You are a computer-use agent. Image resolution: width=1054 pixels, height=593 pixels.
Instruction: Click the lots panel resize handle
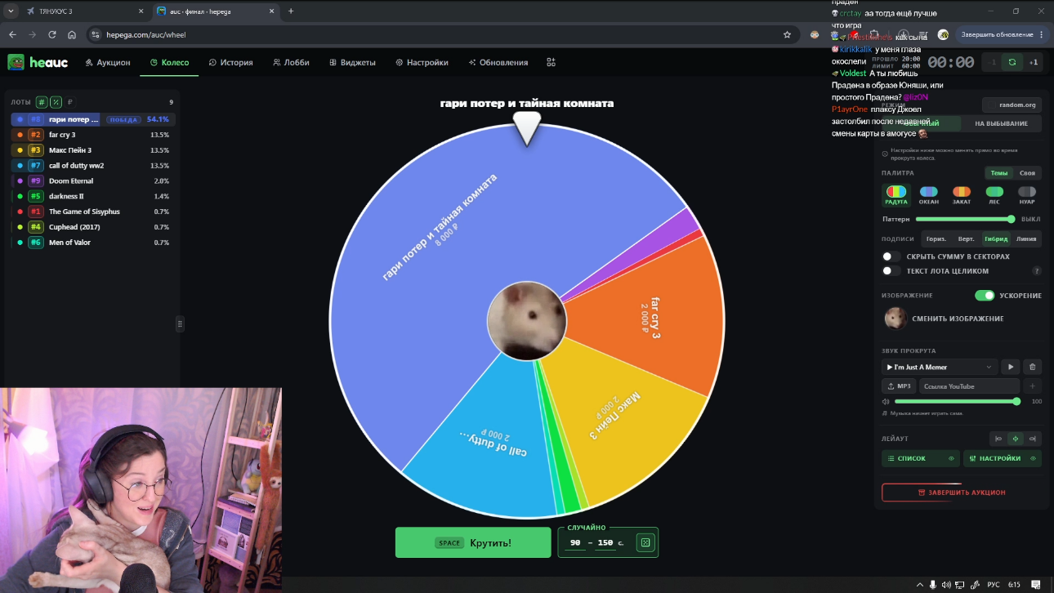180,323
